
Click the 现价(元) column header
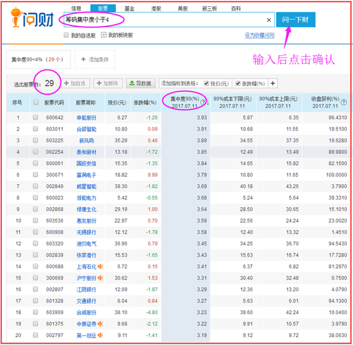coord(117,103)
